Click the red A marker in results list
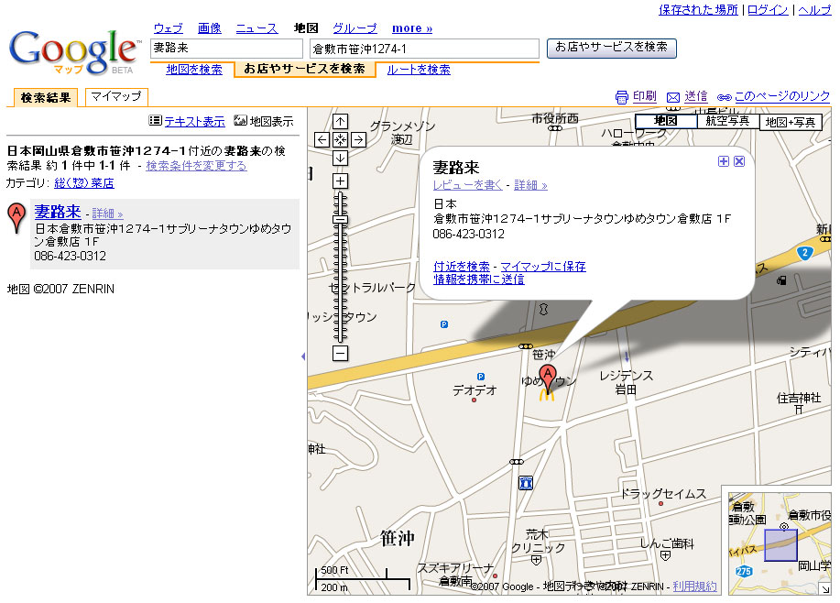The width and height of the screenshot is (840, 603). pyautogui.click(x=16, y=217)
